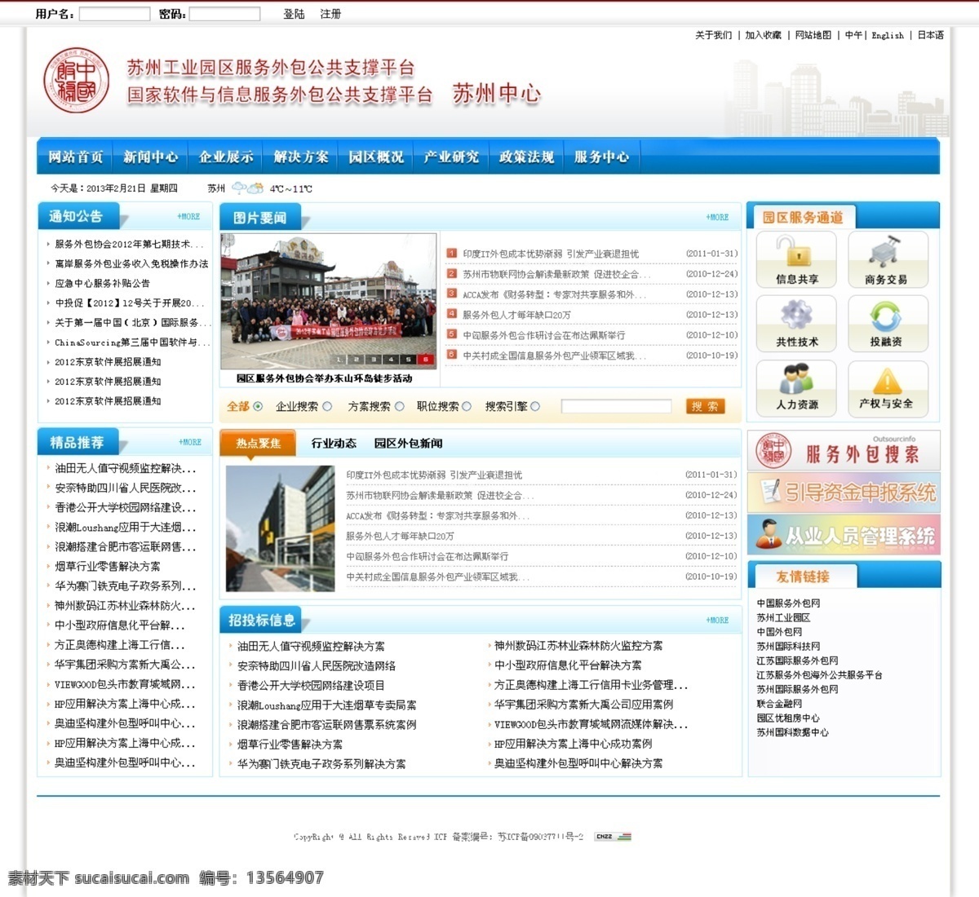Open photo news 服务外包人才每年缺口20万
Viewport: 979px width, 897px height.
pos(516,315)
